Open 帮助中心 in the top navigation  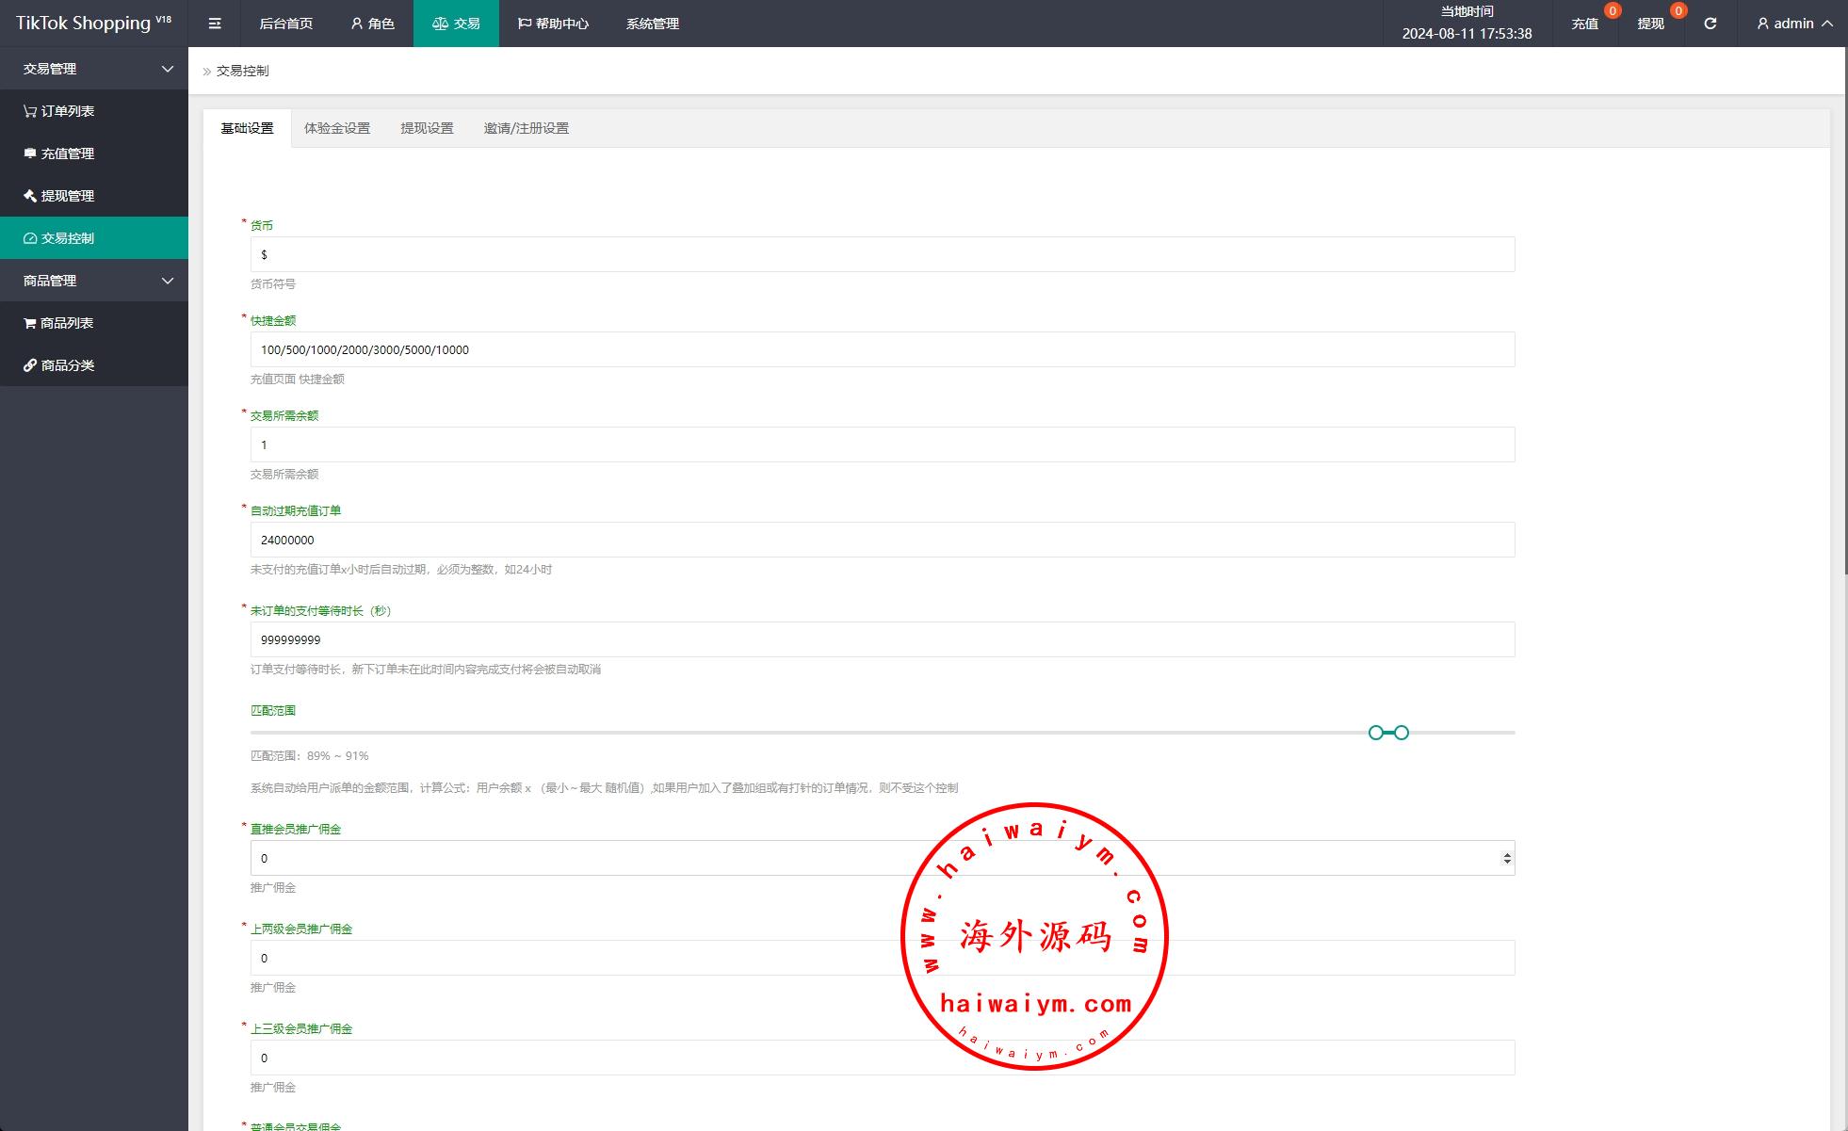point(553,24)
